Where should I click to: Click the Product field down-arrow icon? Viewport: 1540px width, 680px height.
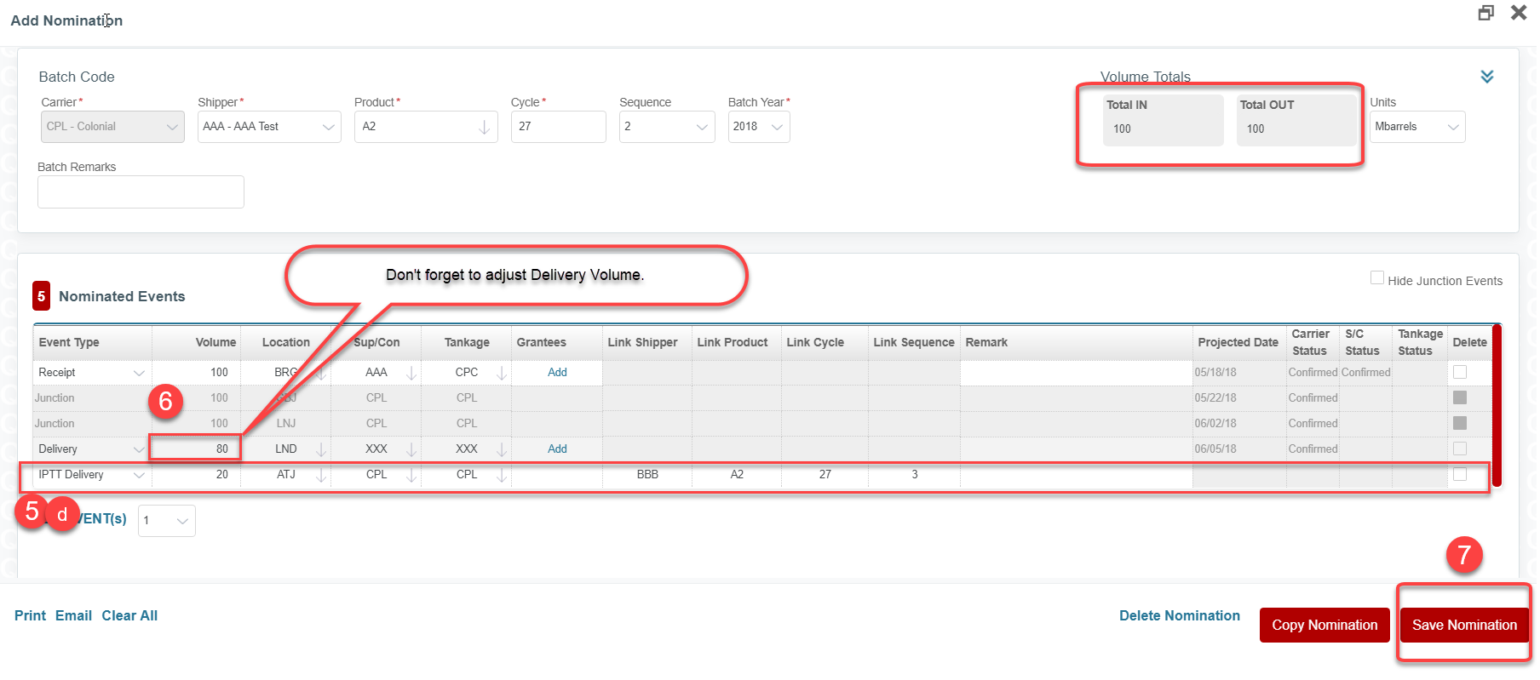coord(484,127)
